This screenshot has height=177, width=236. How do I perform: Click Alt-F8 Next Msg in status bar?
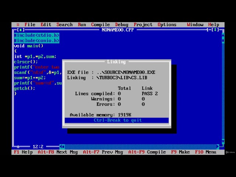(58, 152)
